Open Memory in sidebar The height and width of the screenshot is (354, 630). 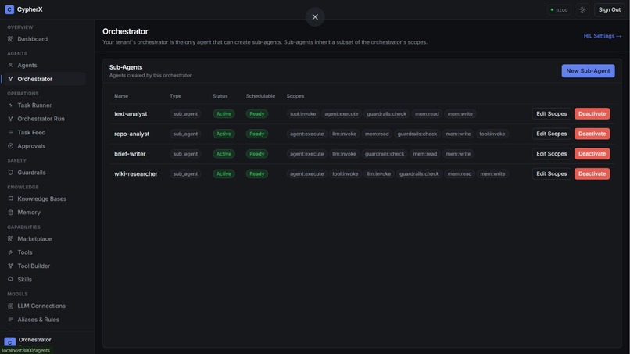[29, 212]
